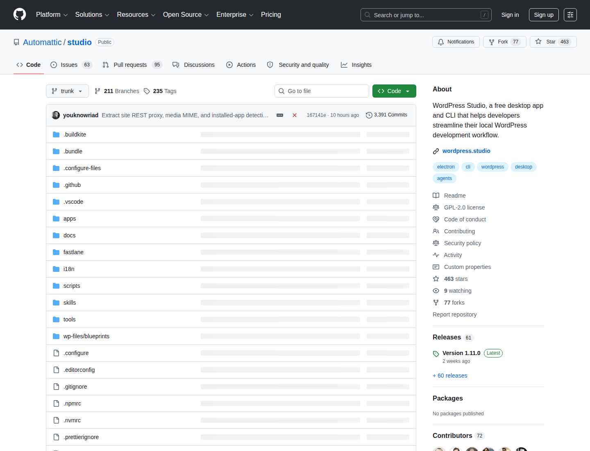This screenshot has width=590, height=451.
Task: Expand the Solutions menu
Action: point(92,15)
